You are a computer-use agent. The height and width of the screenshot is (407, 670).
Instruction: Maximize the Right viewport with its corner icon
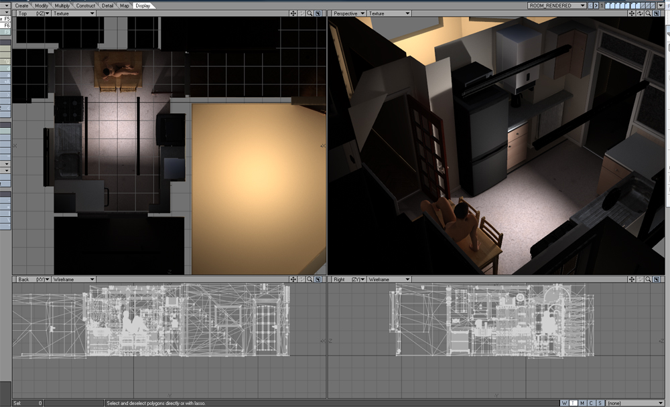point(657,279)
